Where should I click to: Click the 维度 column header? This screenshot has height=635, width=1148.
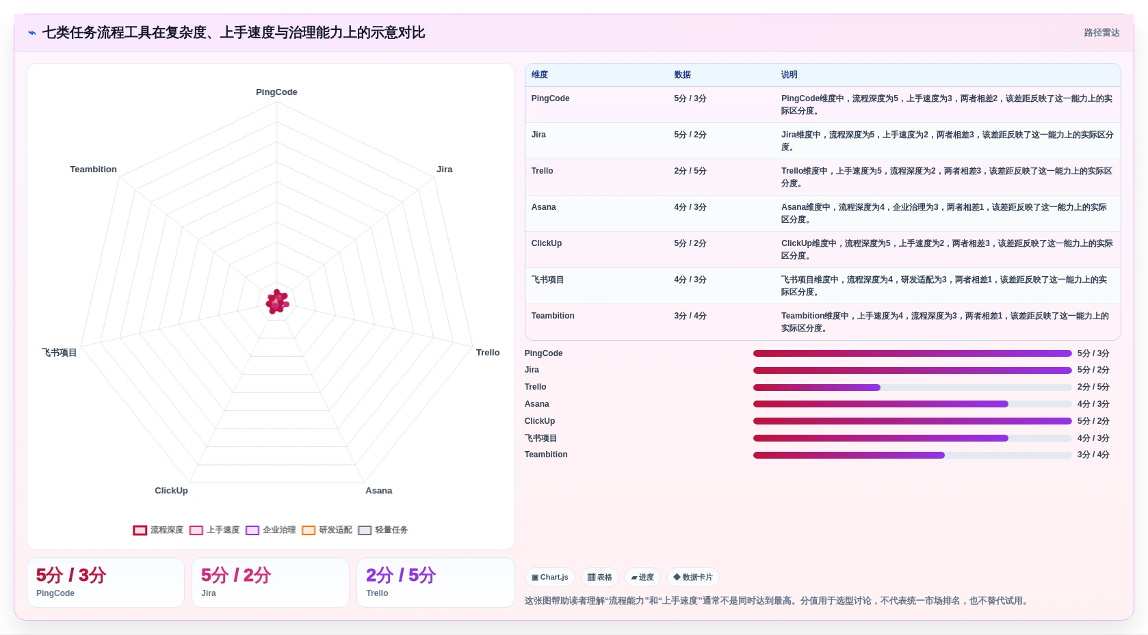[x=540, y=75]
